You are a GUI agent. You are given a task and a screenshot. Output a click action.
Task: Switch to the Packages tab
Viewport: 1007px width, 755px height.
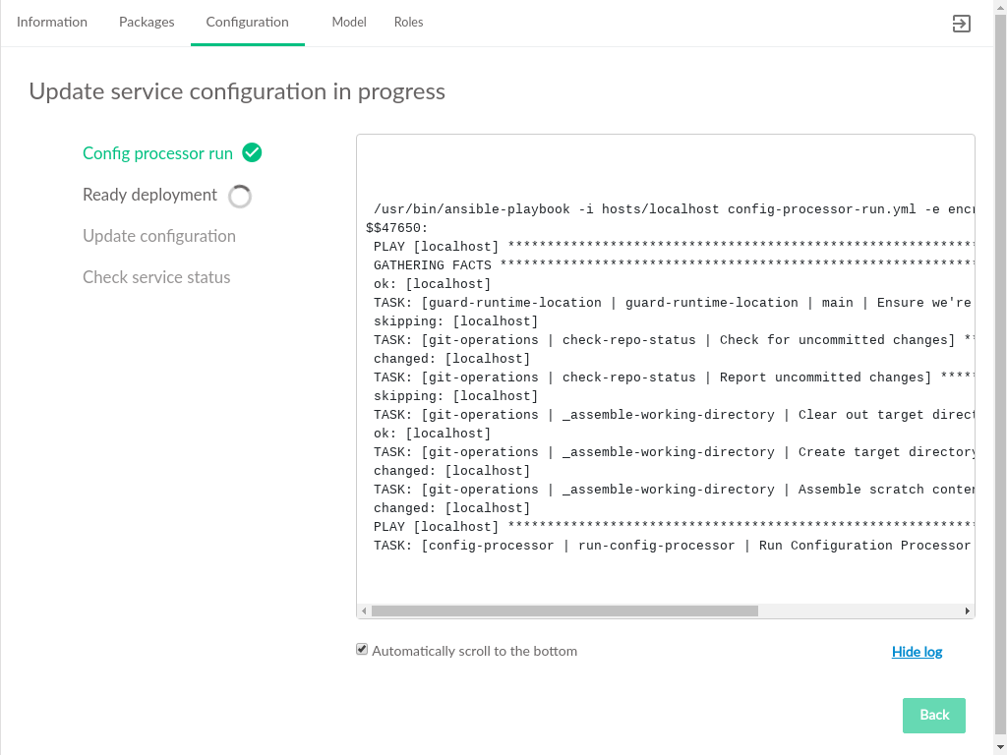click(x=147, y=22)
